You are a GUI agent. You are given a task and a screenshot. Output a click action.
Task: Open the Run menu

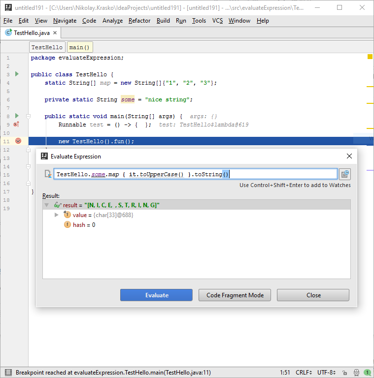181,21
